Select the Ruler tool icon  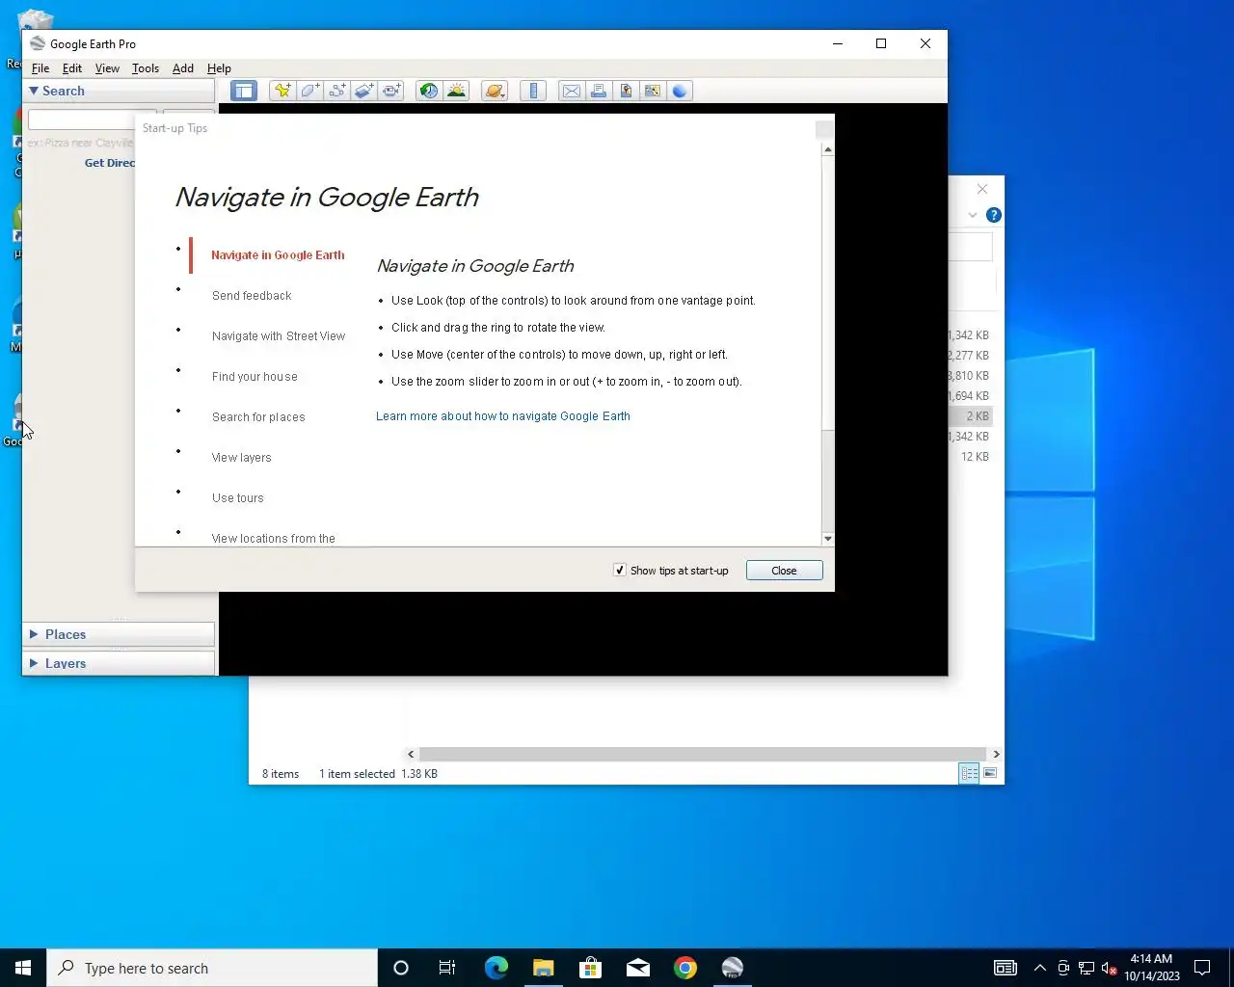[533, 91]
